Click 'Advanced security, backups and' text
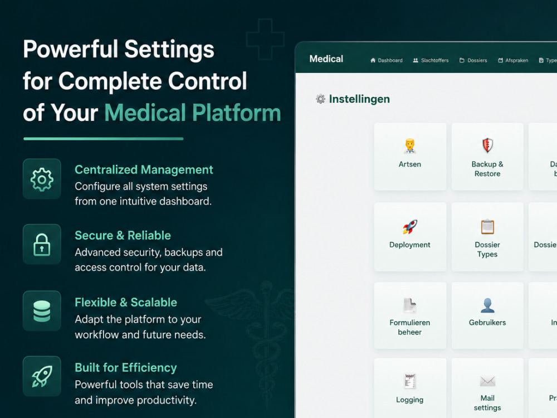557x418 pixels. coord(149,252)
